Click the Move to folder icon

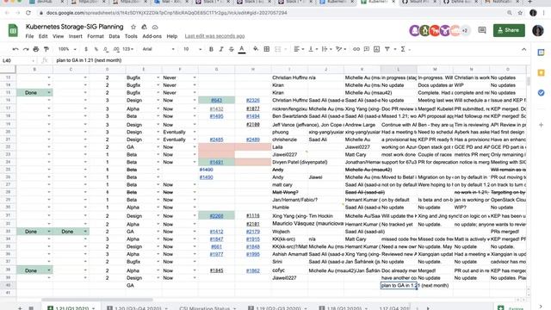pyautogui.click(x=144, y=27)
